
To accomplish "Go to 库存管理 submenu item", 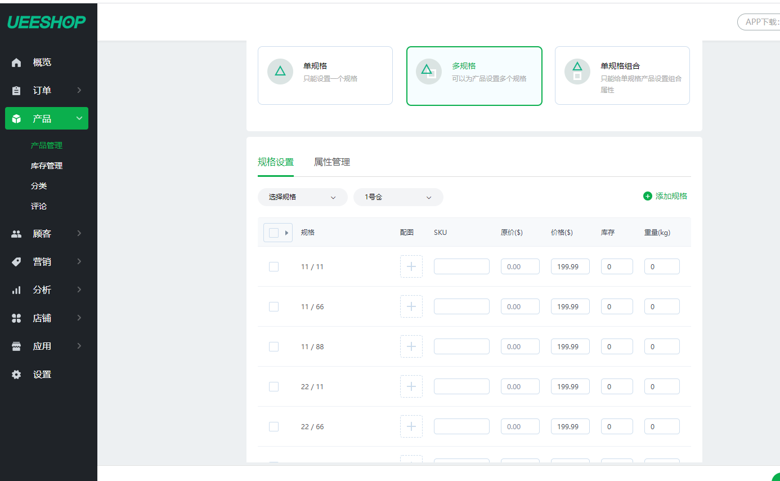I will click(47, 166).
